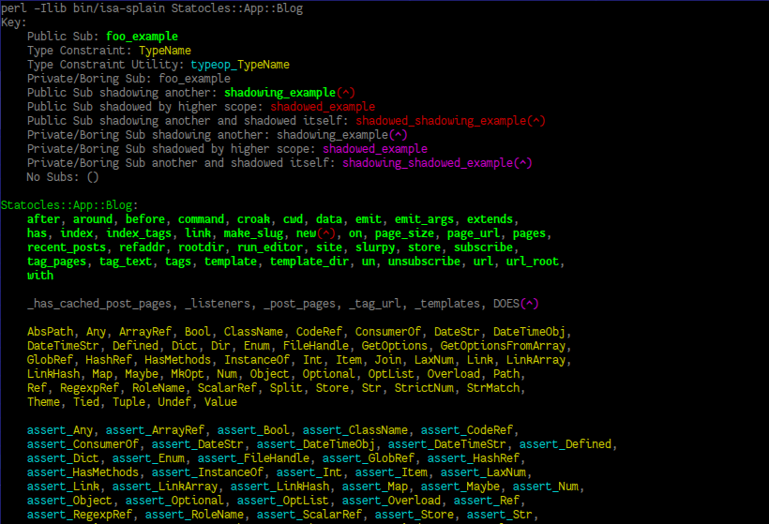The image size is (769, 524).
Task: Click the 'new(^)' shadowing sub
Action: pos(316,233)
